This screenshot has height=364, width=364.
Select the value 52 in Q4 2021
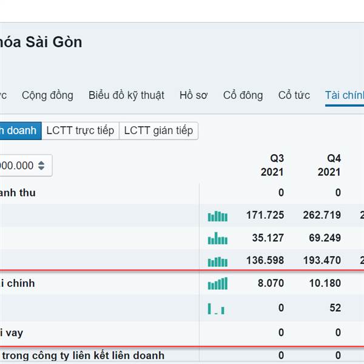tap(335, 308)
